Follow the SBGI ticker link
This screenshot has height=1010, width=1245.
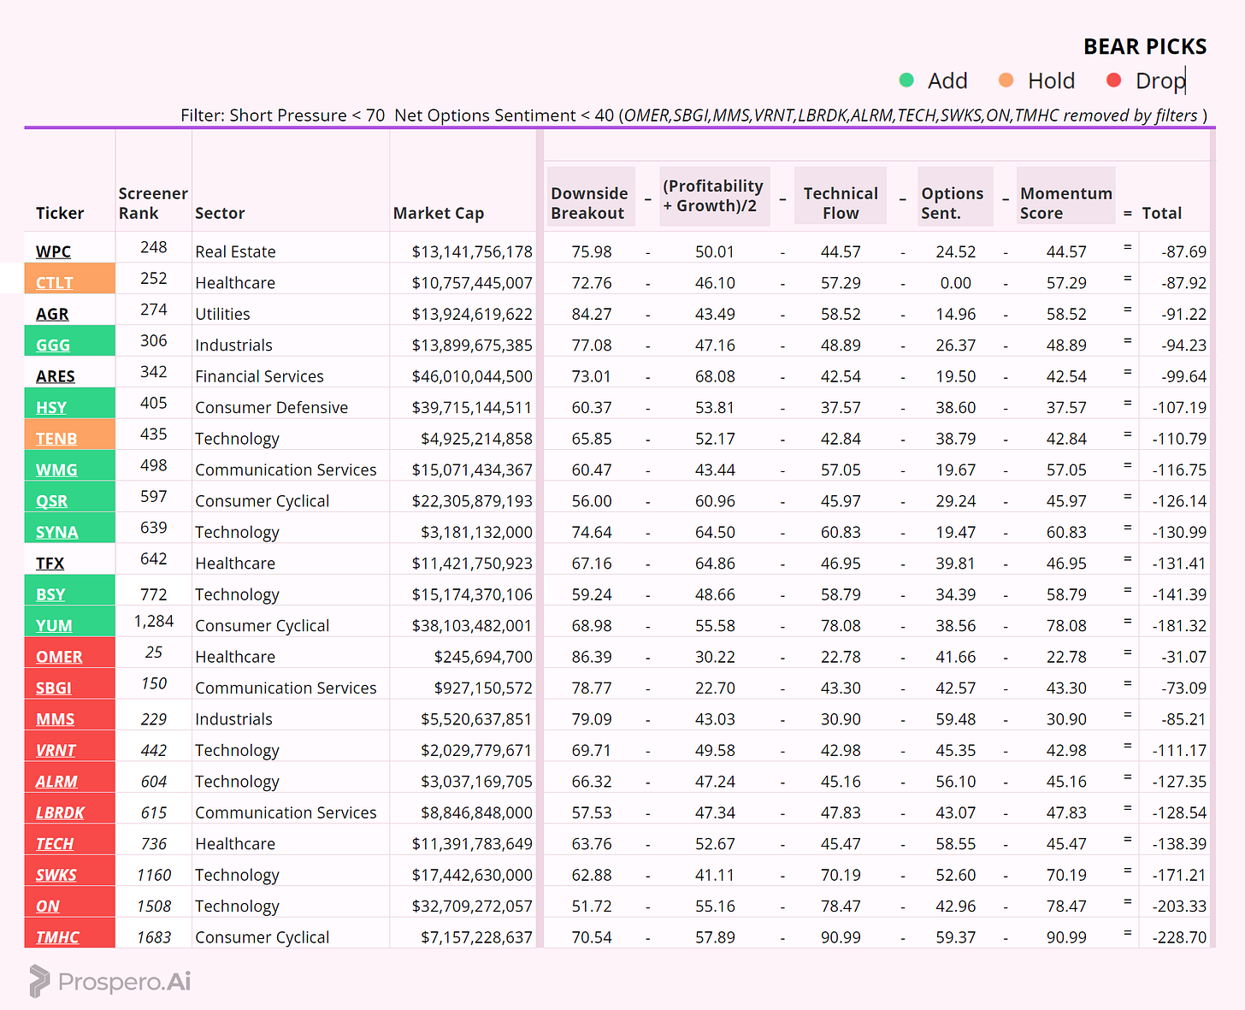click(x=54, y=688)
